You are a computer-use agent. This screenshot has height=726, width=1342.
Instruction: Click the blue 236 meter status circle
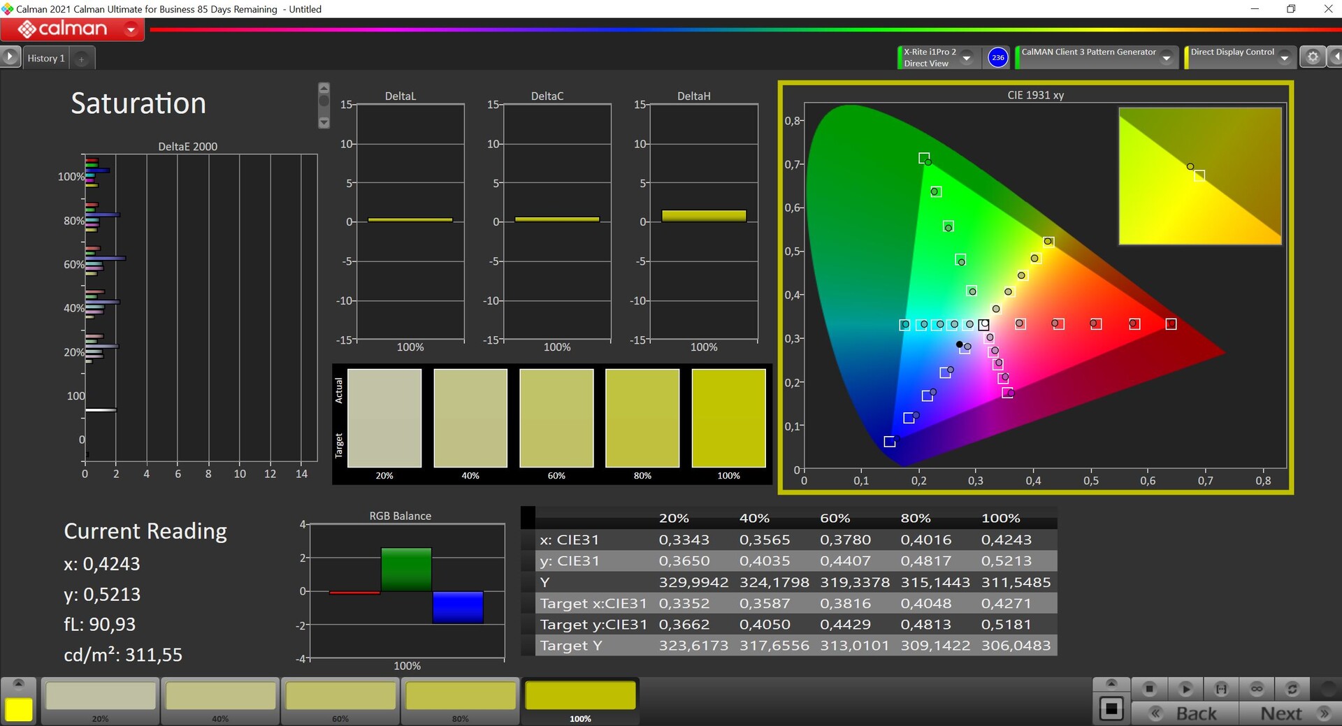(x=997, y=57)
